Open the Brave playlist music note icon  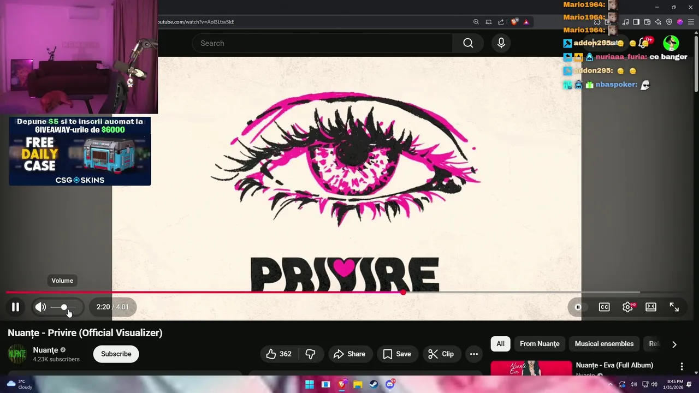tap(625, 22)
